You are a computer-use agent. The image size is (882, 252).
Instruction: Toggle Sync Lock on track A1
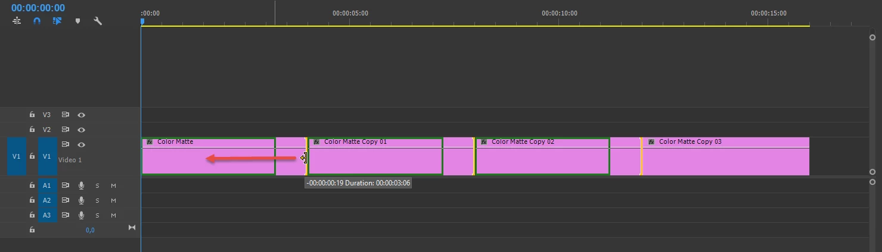(66, 185)
